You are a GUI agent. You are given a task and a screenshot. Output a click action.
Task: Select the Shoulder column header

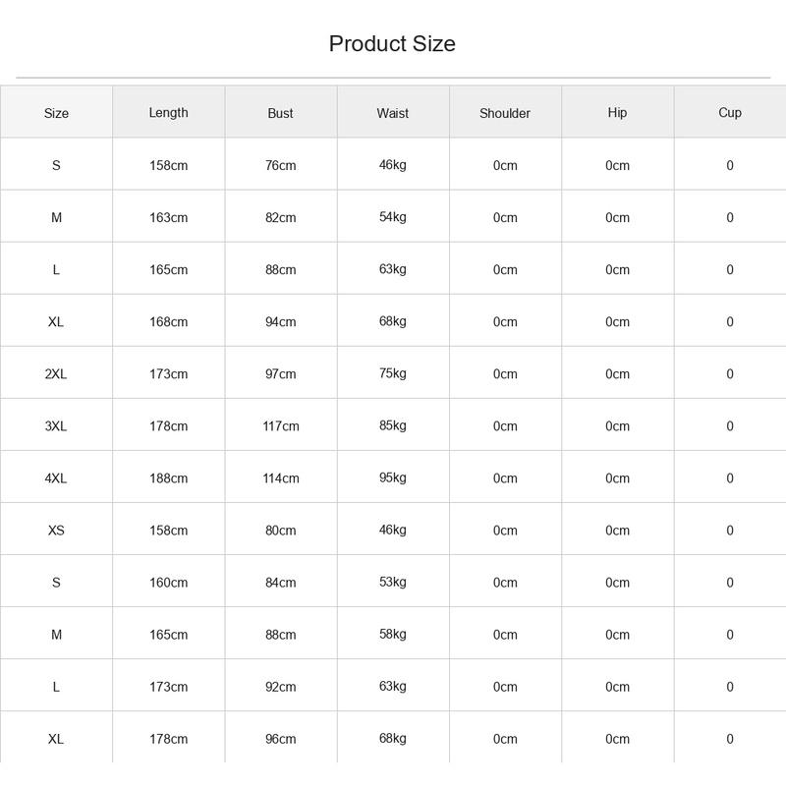pos(505,113)
